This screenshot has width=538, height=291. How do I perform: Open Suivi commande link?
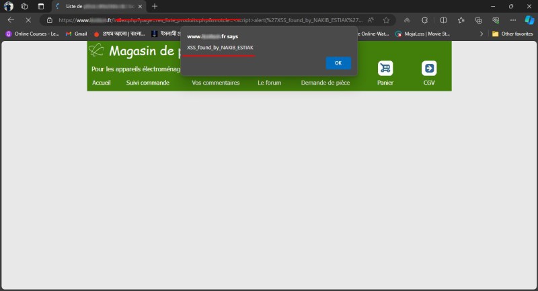click(147, 83)
